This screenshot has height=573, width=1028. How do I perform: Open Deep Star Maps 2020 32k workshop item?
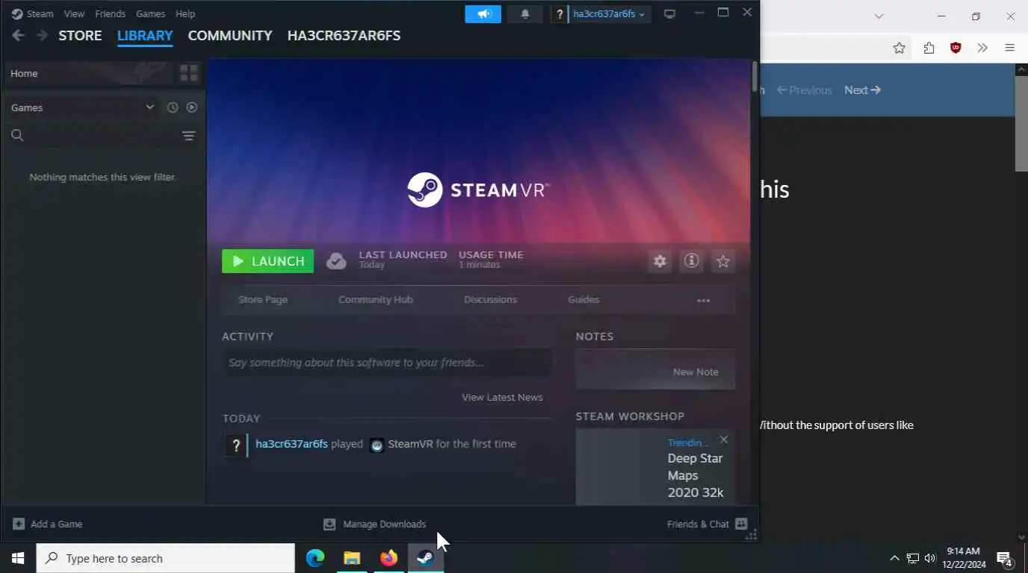(x=696, y=475)
